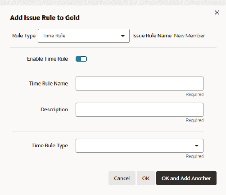Click the Add Issue Rule to Gold title

click(45, 18)
